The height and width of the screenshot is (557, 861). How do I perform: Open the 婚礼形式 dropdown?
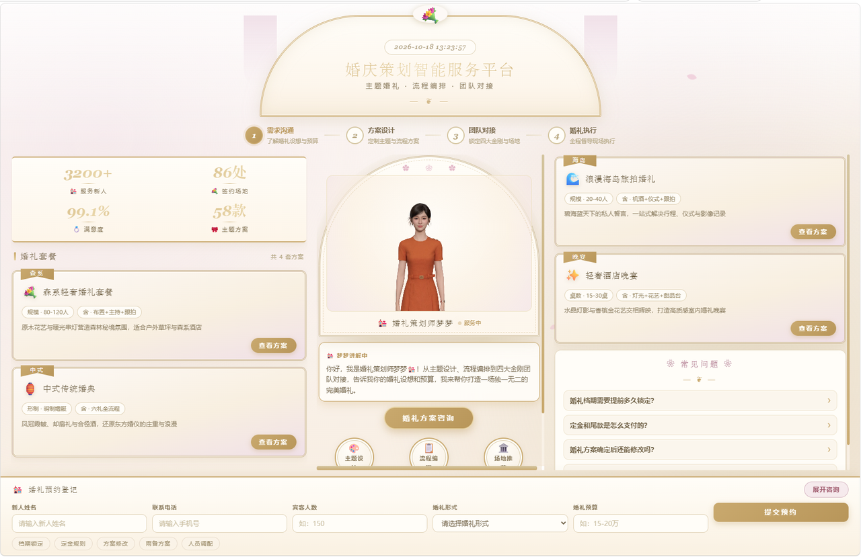coord(500,523)
